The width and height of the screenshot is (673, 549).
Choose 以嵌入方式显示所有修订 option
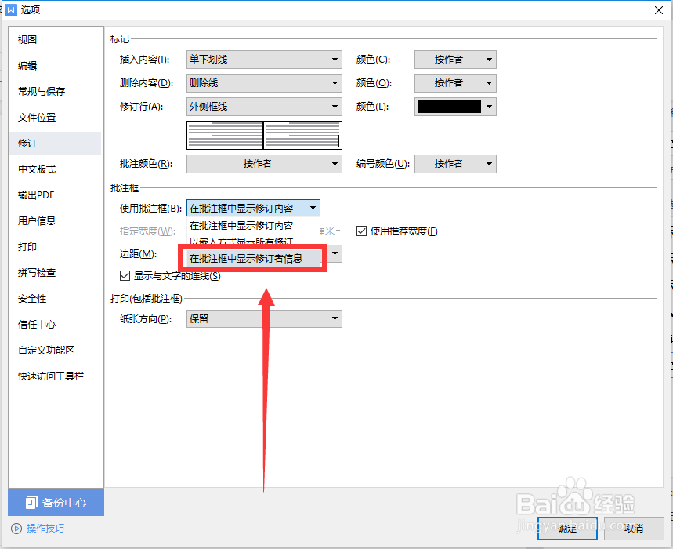253,242
